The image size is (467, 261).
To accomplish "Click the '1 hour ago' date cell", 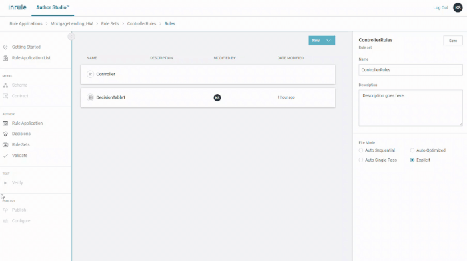I will tap(286, 97).
